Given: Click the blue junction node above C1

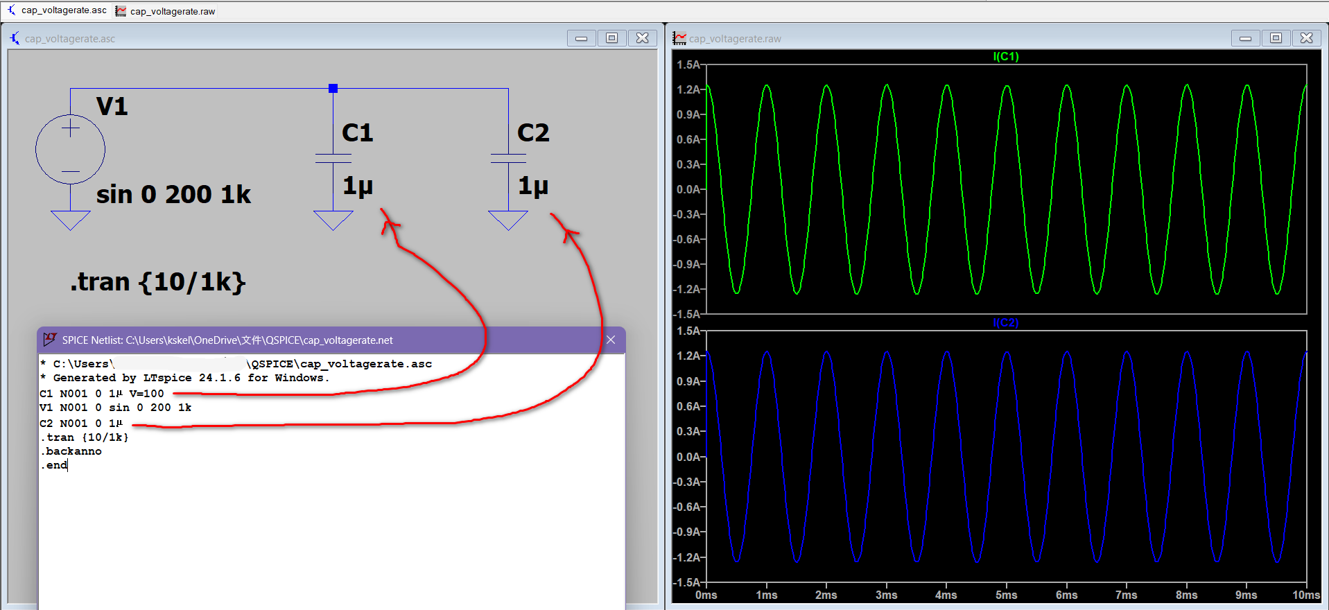Looking at the screenshot, I should [x=333, y=88].
